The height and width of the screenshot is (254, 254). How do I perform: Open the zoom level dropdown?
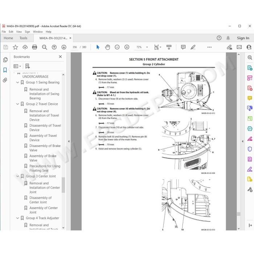pos(147,47)
